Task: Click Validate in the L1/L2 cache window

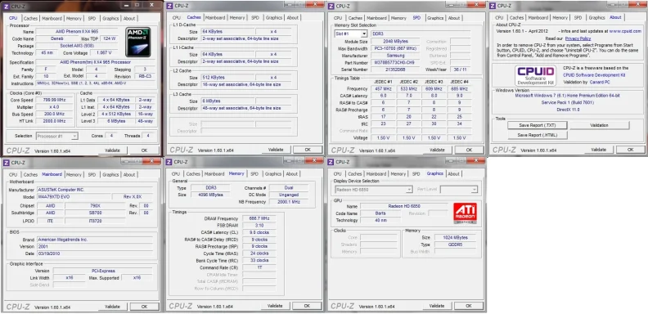Action: pyautogui.click(x=276, y=150)
